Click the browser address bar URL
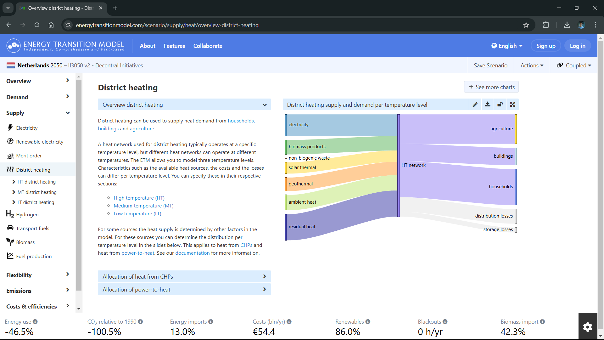604x340 pixels. click(167, 25)
